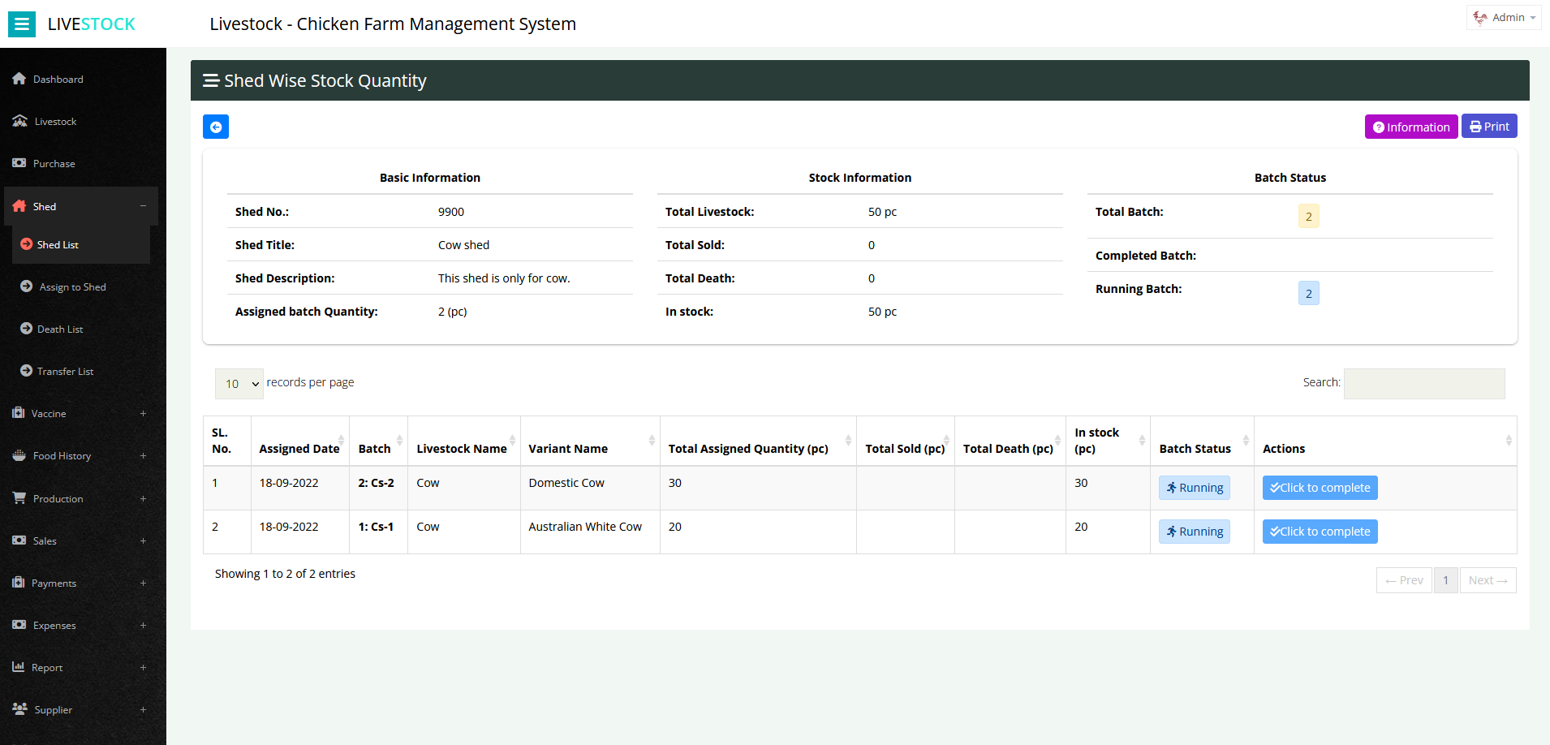This screenshot has height=745, width=1550.
Task: Select Shed List from the sidebar
Action: tap(57, 244)
